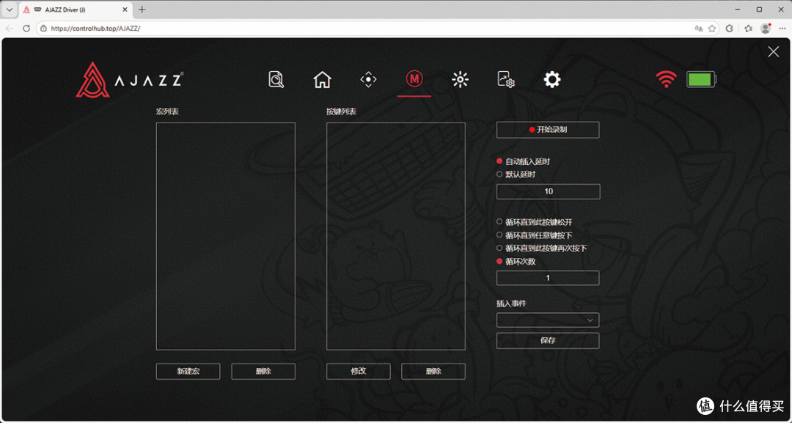Click 删除 under the 按键列表
The width and height of the screenshot is (792, 423).
click(x=433, y=372)
